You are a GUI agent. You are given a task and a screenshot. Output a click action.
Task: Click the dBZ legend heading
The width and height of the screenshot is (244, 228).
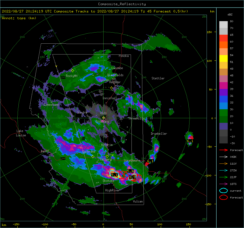230,14
